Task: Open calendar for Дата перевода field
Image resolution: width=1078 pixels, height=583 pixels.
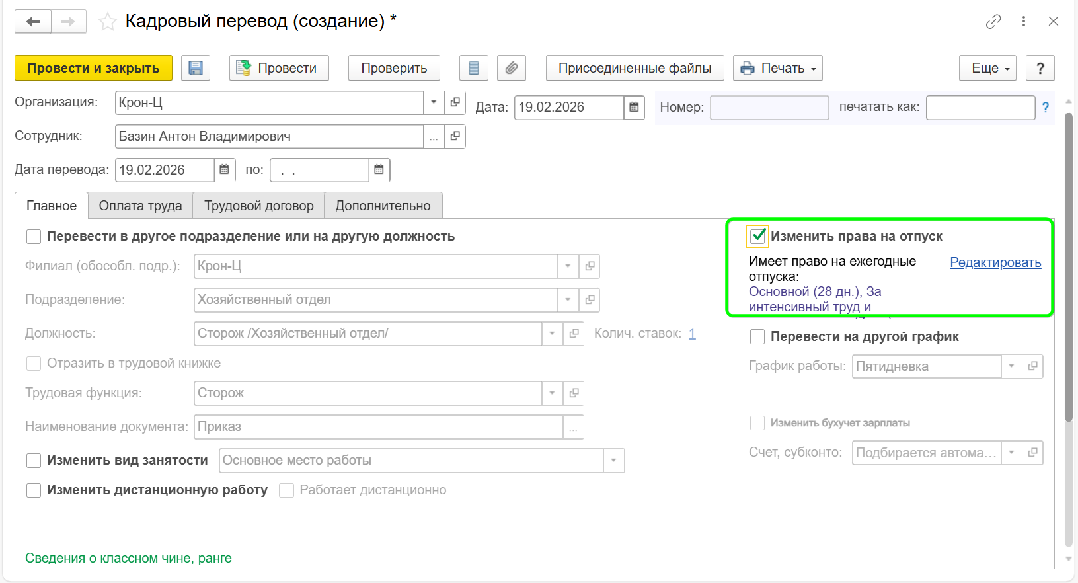Action: tap(224, 170)
